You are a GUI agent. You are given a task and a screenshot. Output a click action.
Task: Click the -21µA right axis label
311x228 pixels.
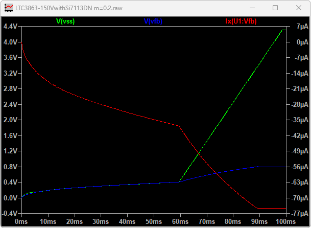point(300,89)
